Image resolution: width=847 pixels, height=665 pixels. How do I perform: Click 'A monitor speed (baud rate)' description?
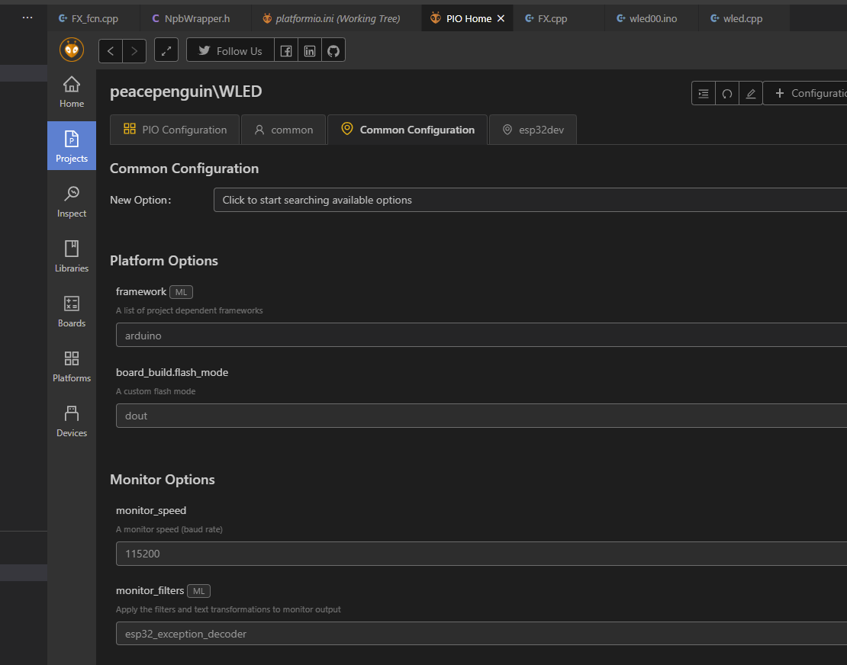pyautogui.click(x=169, y=529)
